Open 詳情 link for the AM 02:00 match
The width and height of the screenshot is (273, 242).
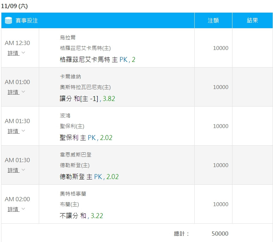point(13,209)
